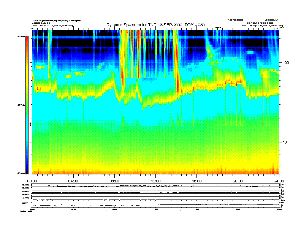Click the "-137.50" colorbar middle value
Viewport: 301px width, 233px height.
pos(21,105)
